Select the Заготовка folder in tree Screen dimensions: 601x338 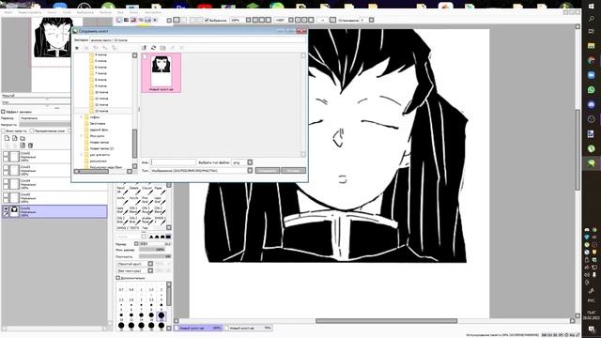click(98, 124)
